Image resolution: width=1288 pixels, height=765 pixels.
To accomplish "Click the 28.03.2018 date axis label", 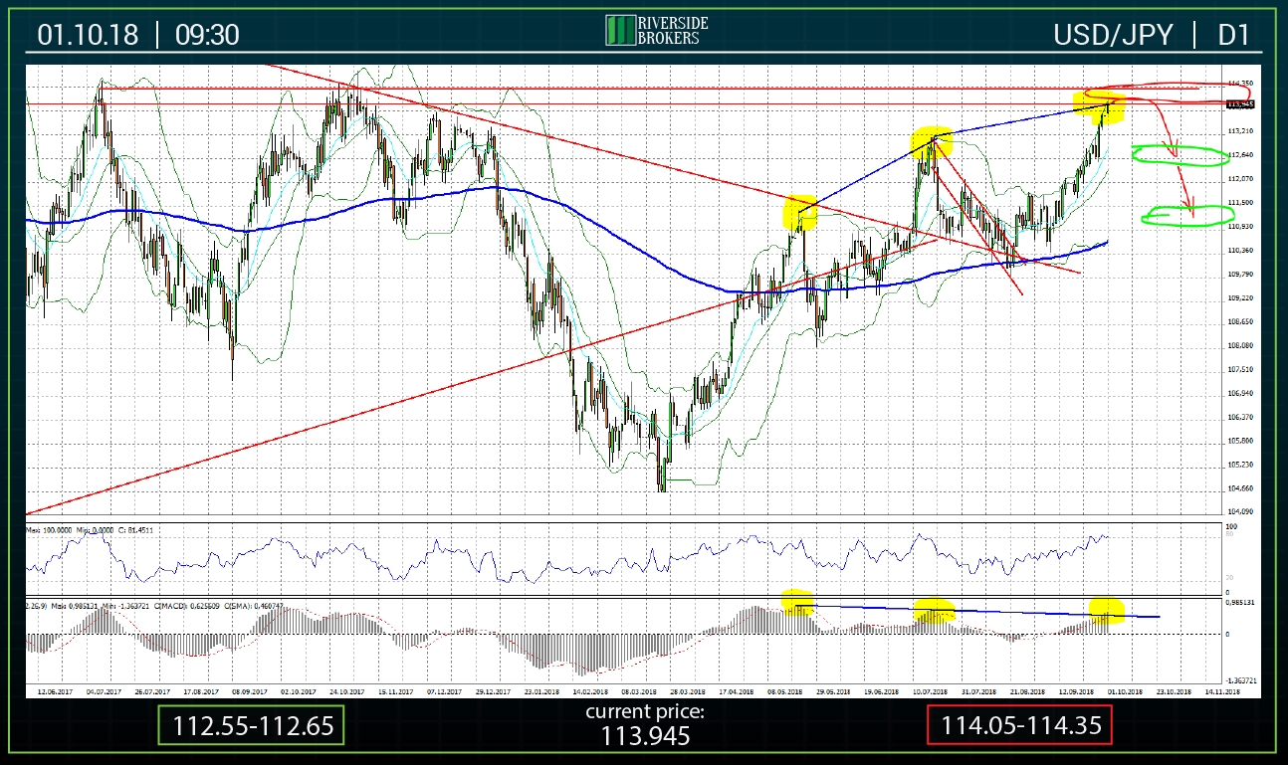I will click(688, 690).
